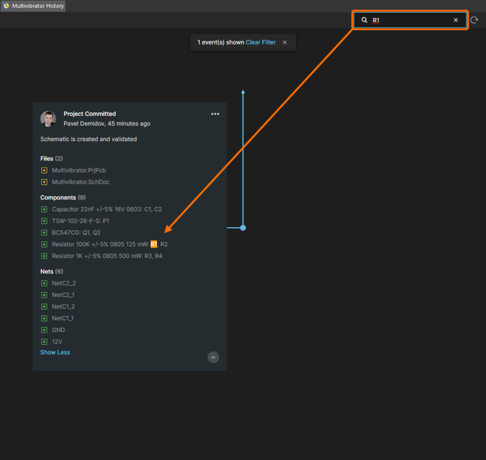Click inside the search input field
Image resolution: width=486 pixels, height=460 pixels.
pyautogui.click(x=405, y=20)
